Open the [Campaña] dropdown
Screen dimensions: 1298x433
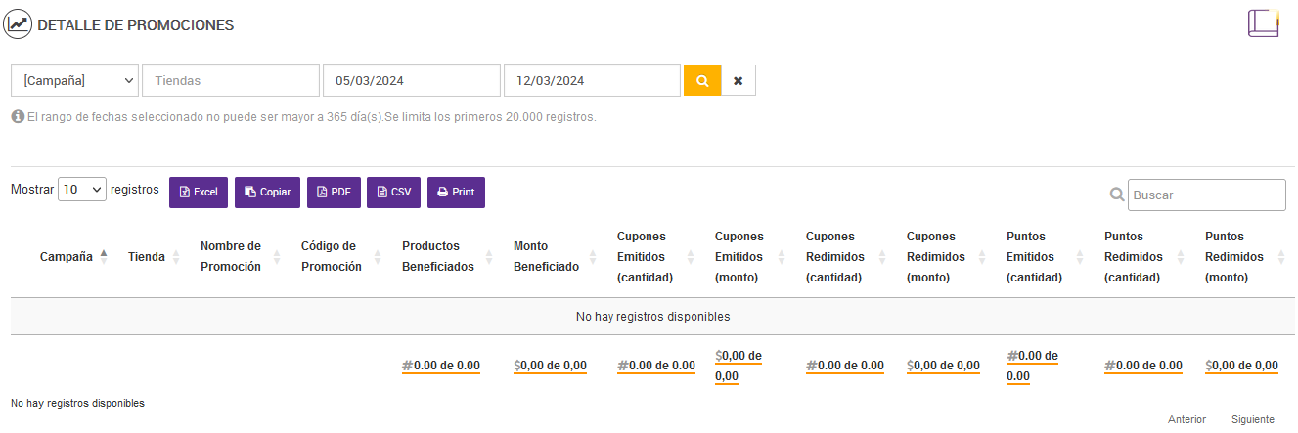(x=75, y=80)
